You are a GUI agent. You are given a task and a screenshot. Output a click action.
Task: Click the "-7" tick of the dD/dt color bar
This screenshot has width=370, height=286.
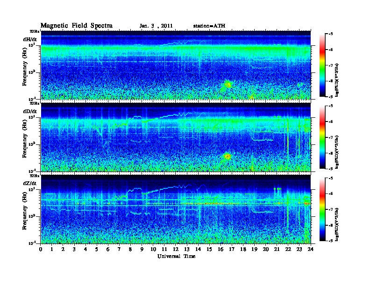[x=331, y=137]
